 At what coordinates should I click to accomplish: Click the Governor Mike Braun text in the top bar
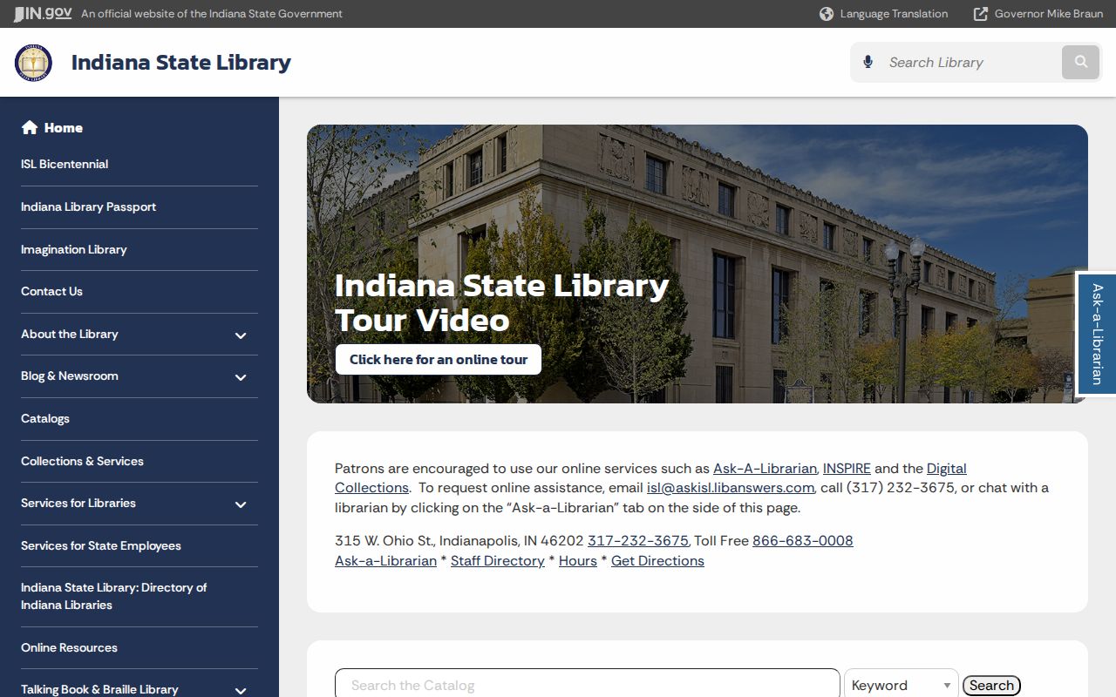click(x=1049, y=14)
